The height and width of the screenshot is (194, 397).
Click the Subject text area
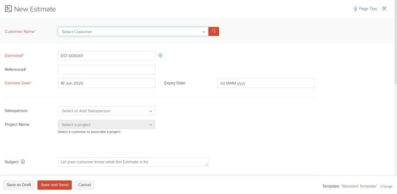pos(133,162)
